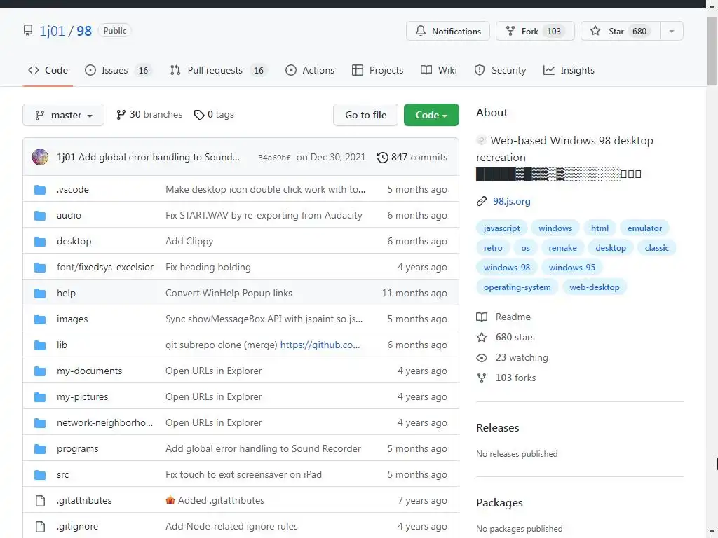Click the folder icon for programs
The image size is (718, 538).
tap(40, 449)
